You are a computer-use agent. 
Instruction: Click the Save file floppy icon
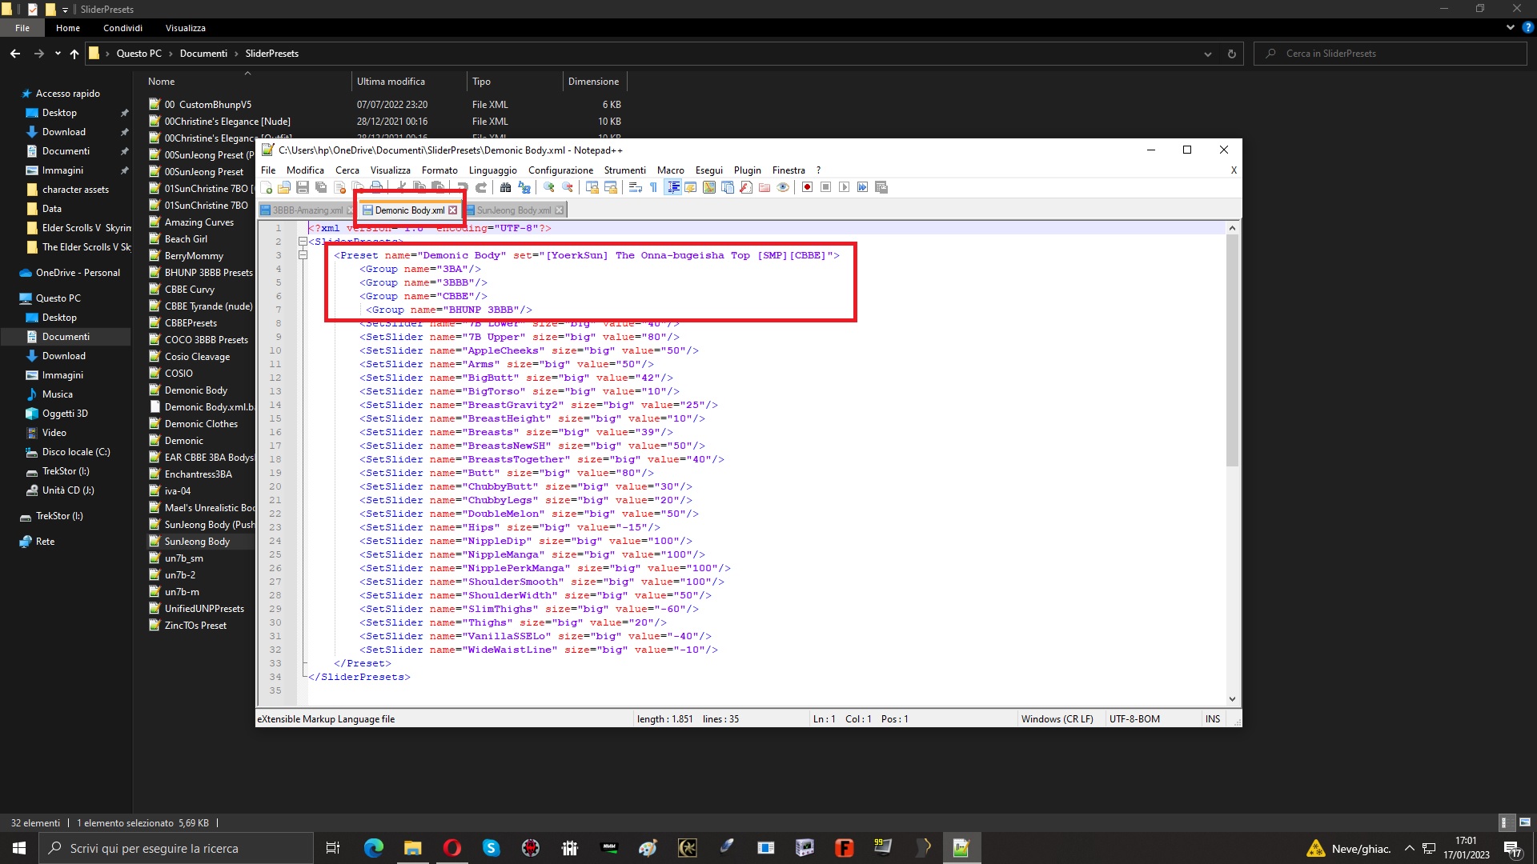(x=303, y=187)
